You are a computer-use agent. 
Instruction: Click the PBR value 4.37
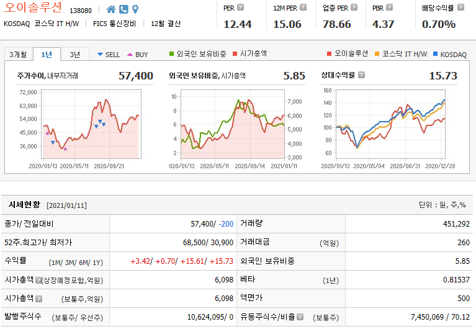pyautogui.click(x=383, y=24)
